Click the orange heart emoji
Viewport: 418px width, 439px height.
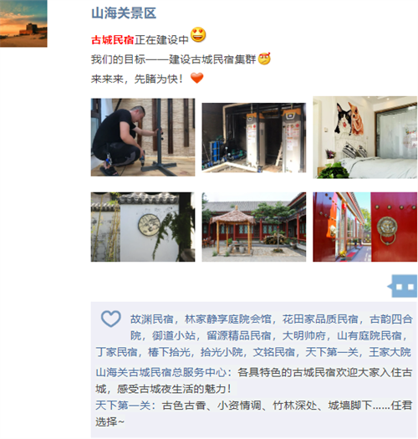point(196,78)
